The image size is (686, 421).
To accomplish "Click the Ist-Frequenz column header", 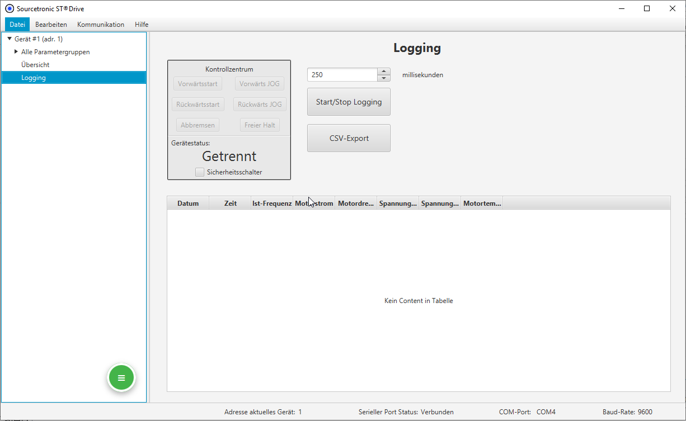I will coord(272,204).
